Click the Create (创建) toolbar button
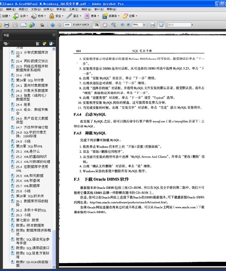This screenshot has width=226, height=271. click(x=5, y=16)
